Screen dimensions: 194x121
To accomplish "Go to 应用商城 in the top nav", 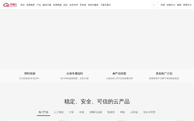I will [x=57, y=5].
